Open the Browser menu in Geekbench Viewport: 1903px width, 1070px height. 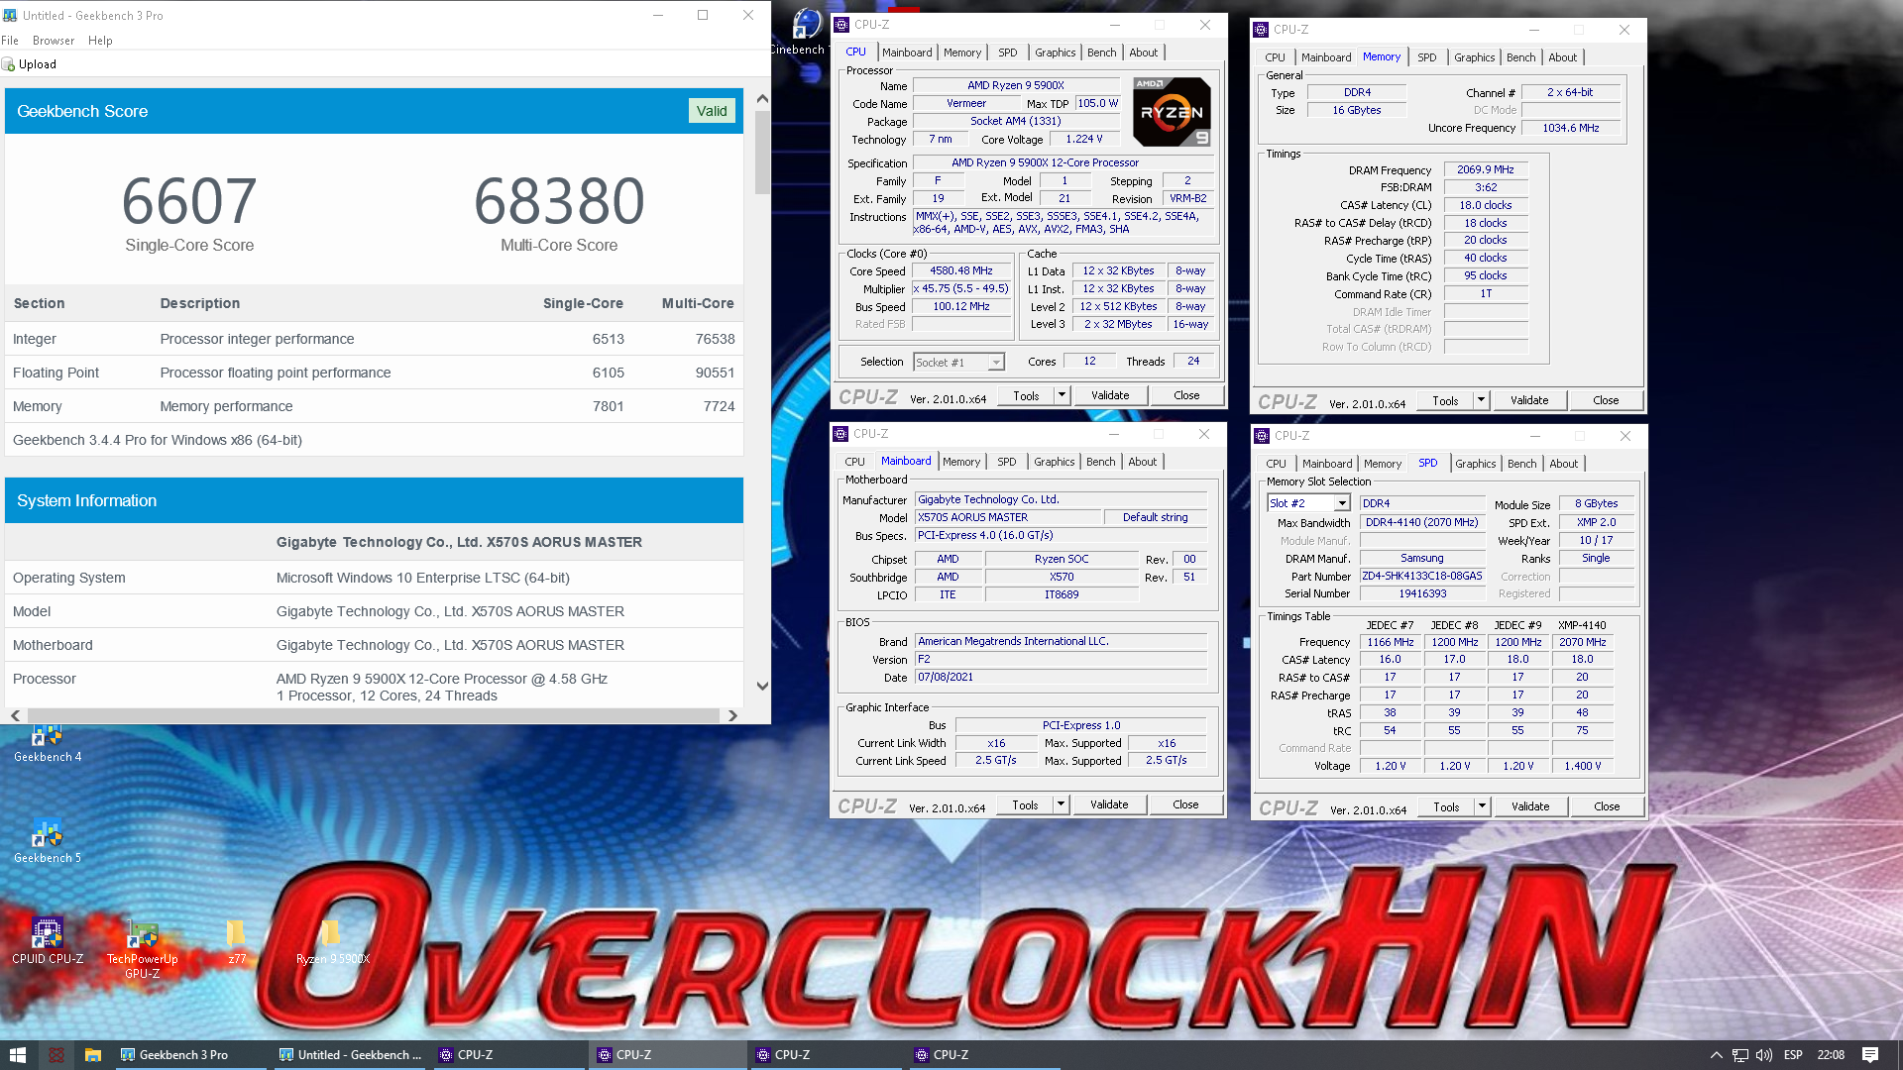click(x=54, y=41)
